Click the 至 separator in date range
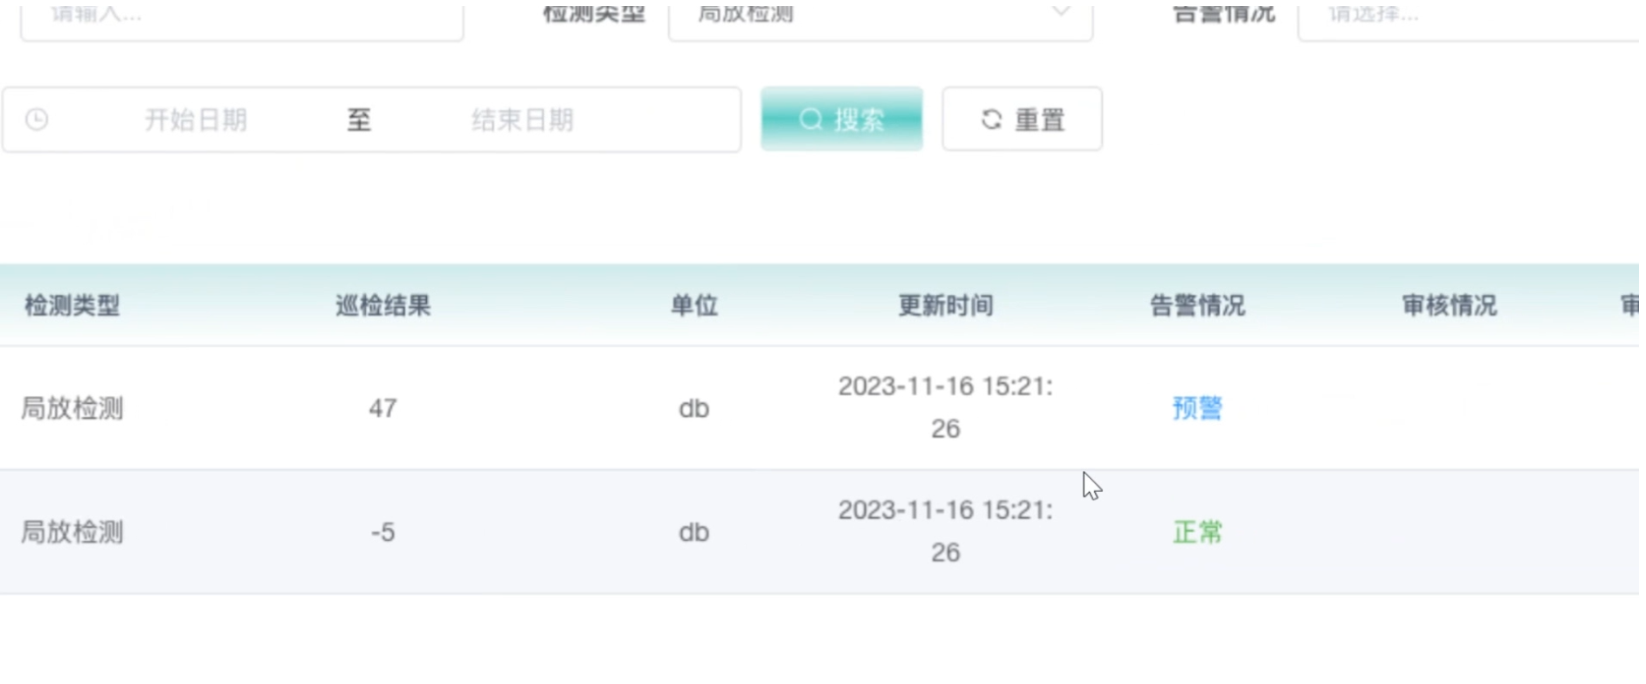The width and height of the screenshot is (1646, 684). coord(359,120)
